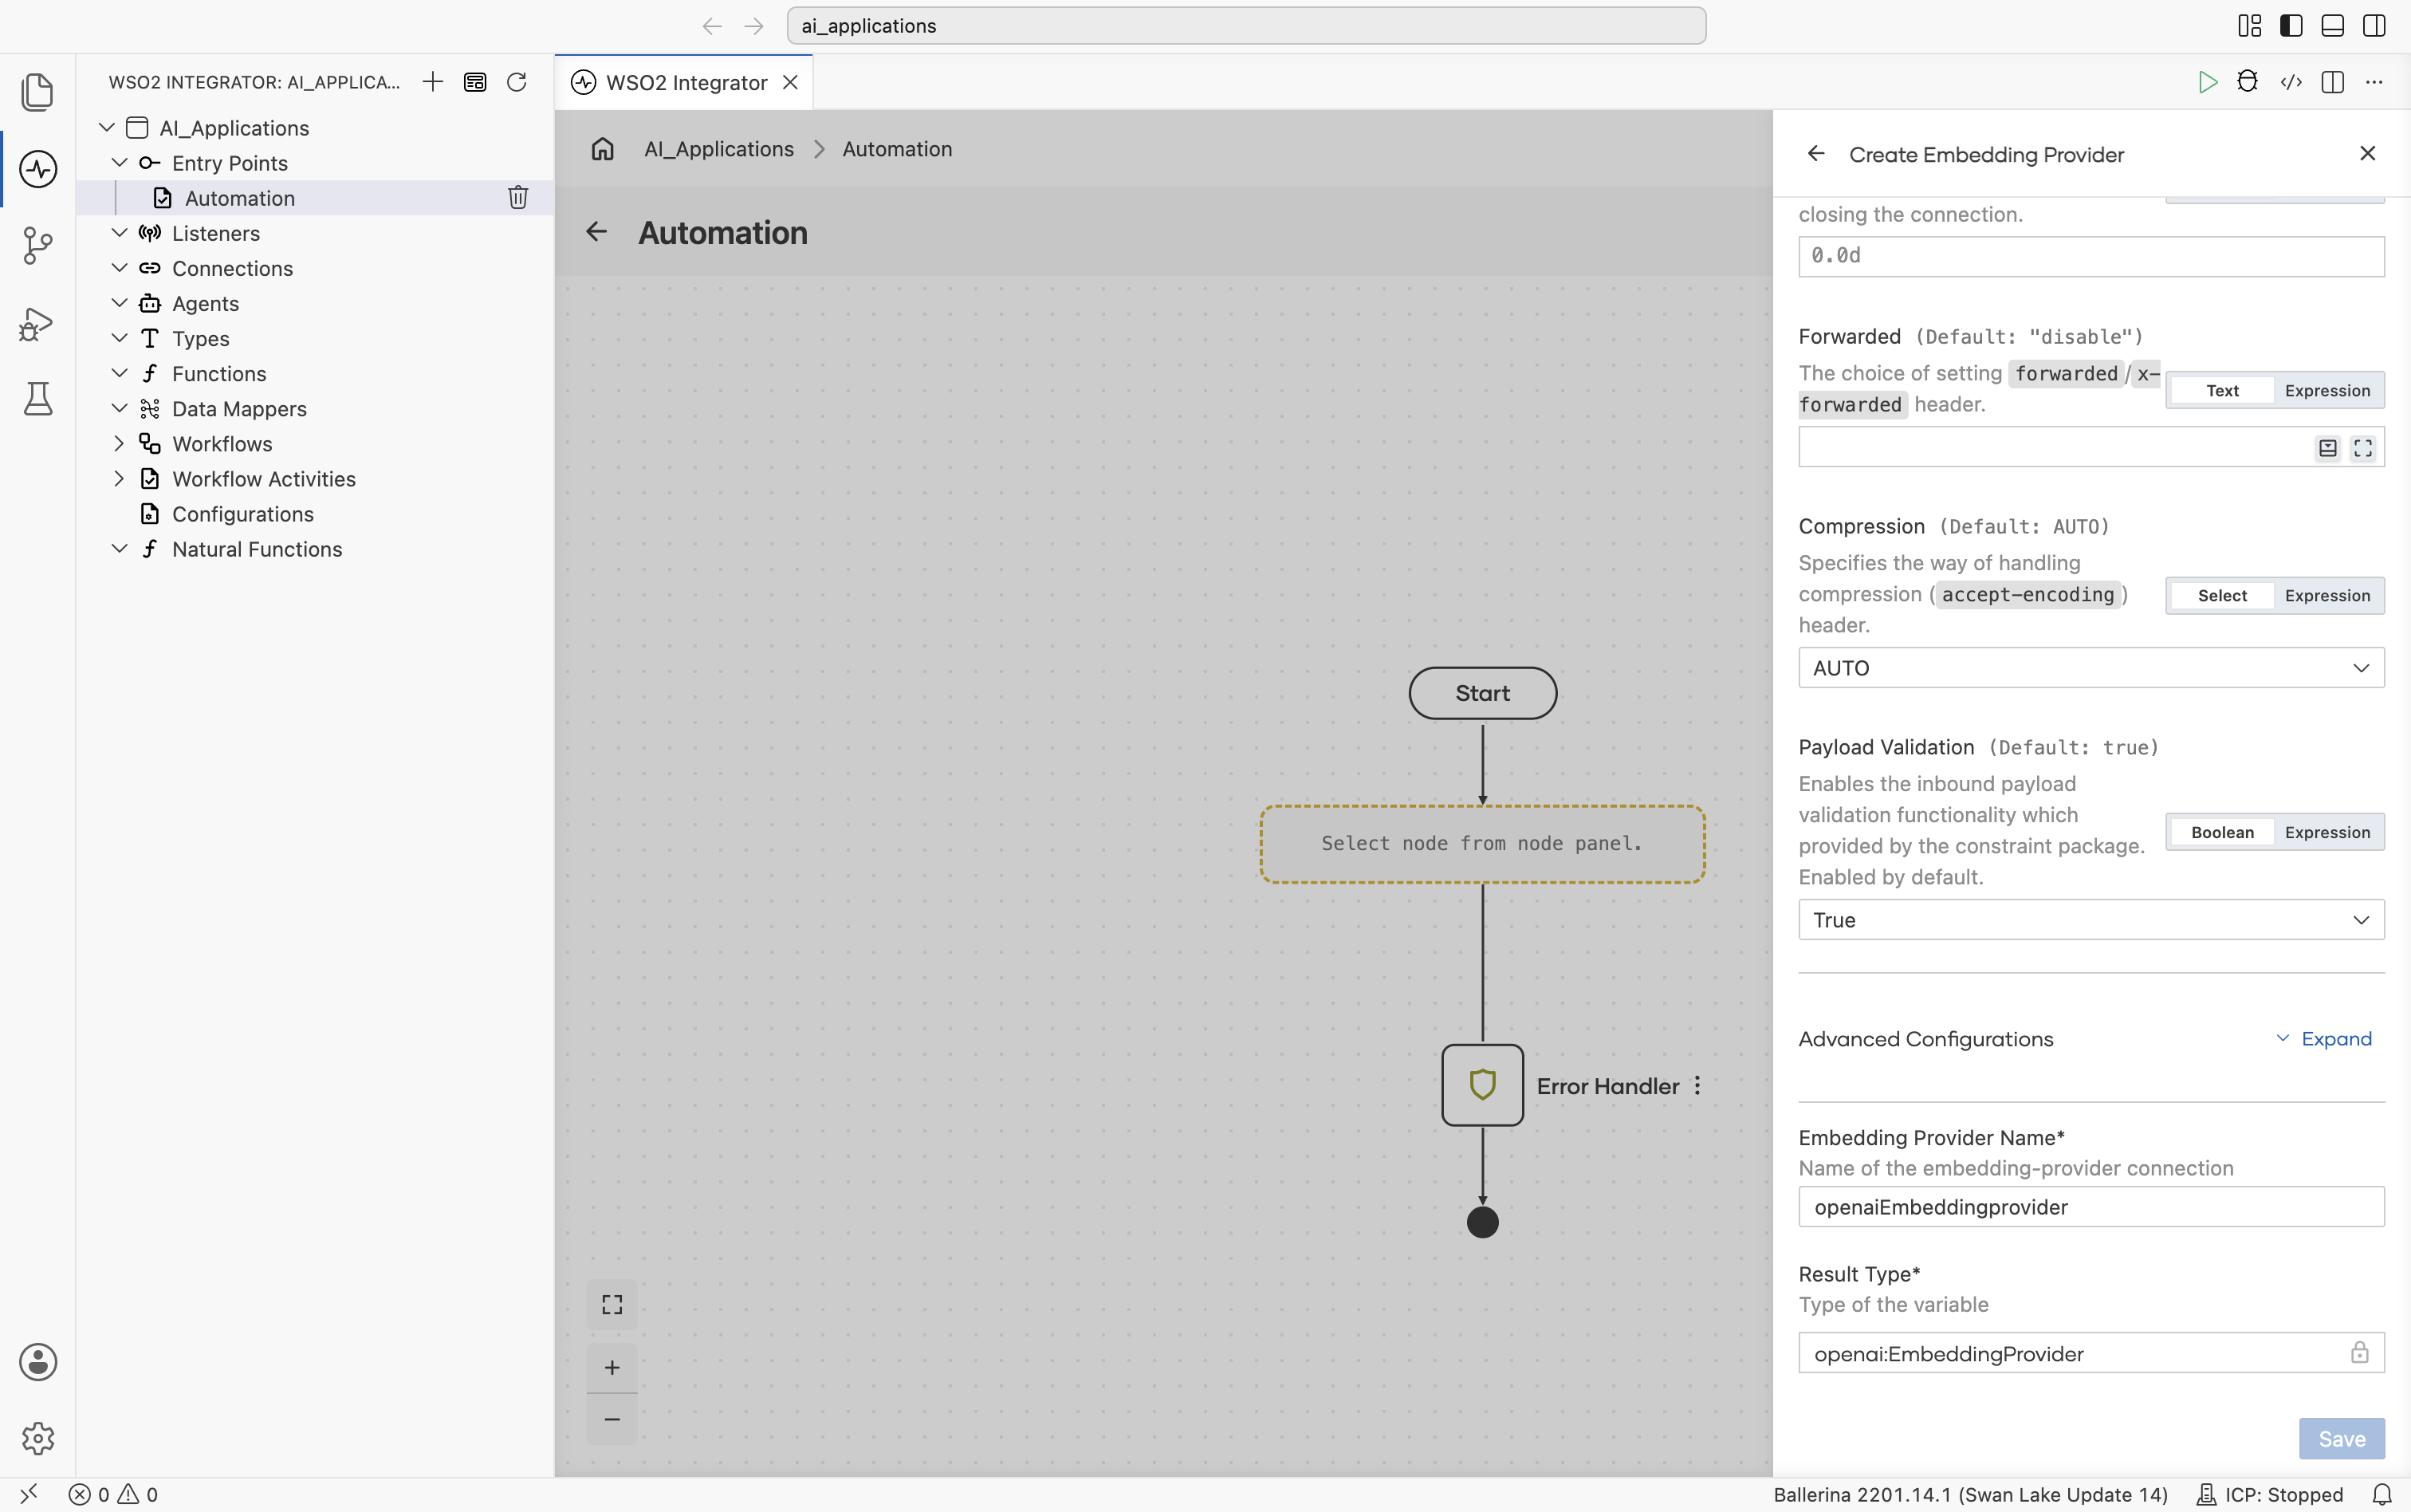Set Compression input to Select mode

(2222, 596)
